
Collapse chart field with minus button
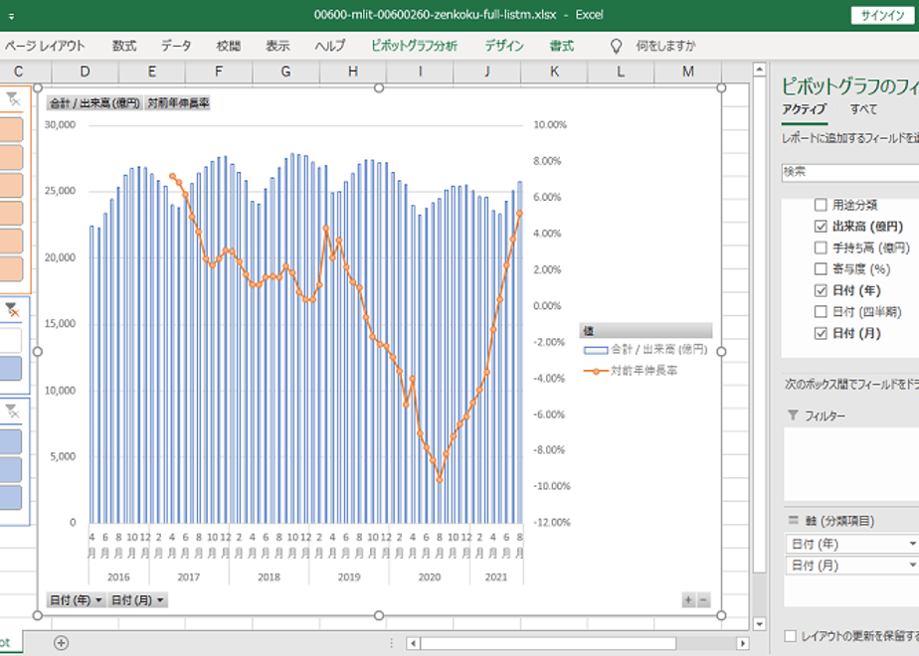(703, 600)
